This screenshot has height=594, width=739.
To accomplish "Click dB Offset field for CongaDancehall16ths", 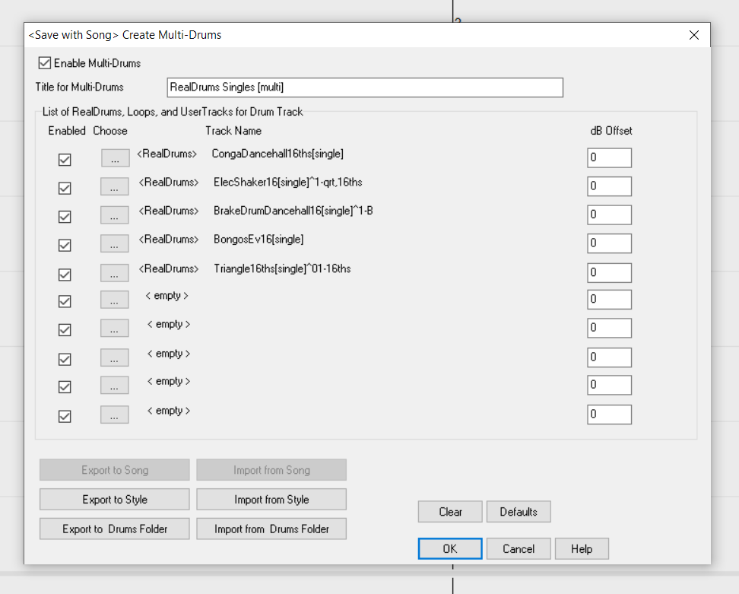I will click(609, 157).
